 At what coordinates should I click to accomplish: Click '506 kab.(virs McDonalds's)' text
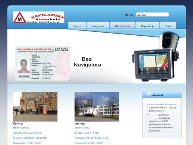(x=27, y=133)
